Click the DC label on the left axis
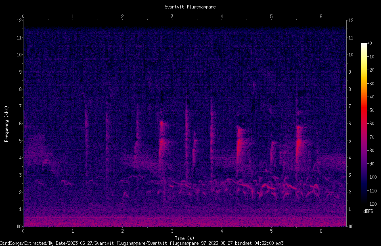This screenshot has height=246, width=381. coord(19,226)
